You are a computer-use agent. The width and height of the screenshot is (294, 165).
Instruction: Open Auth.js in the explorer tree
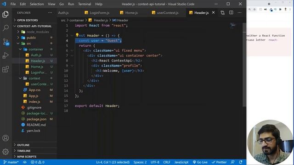(x=36, y=55)
